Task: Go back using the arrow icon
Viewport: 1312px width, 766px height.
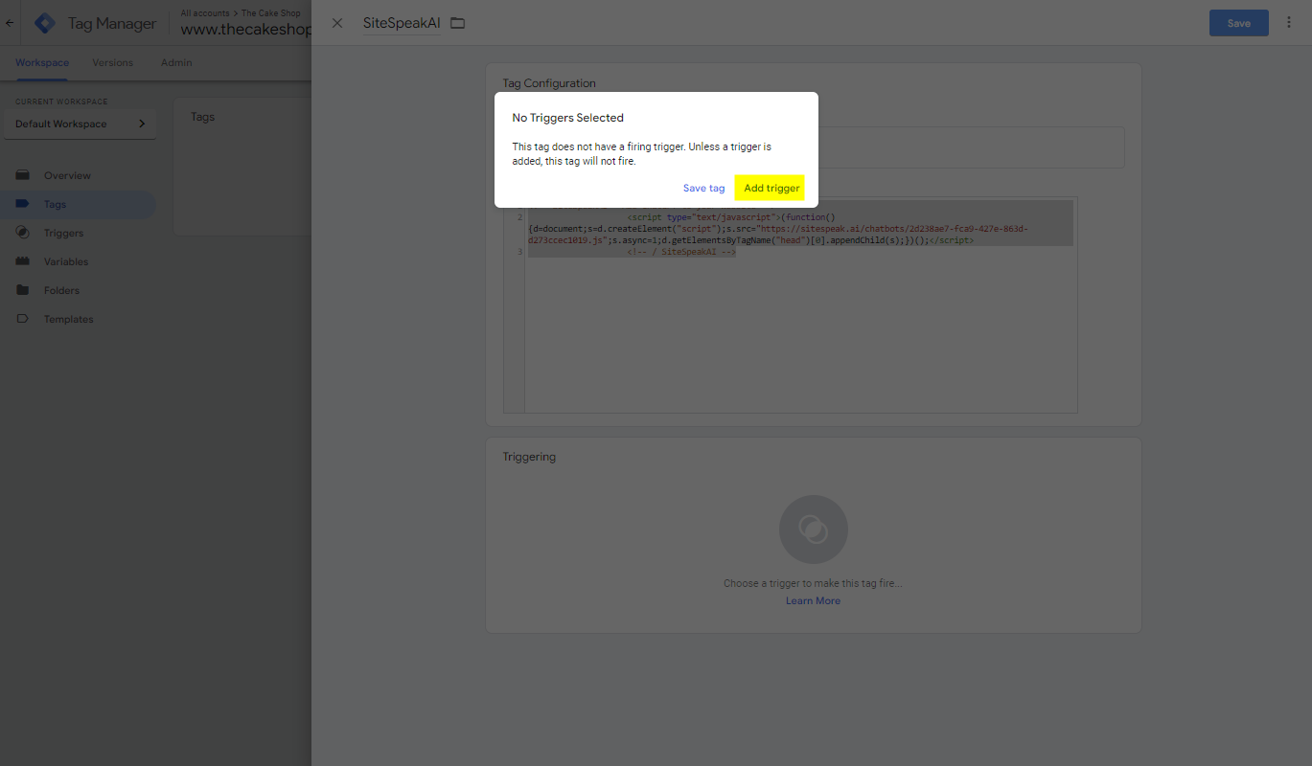Action: tap(10, 23)
